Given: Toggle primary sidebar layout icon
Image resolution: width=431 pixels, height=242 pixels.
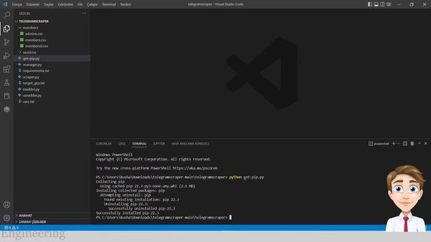Looking at the screenshot, I should pos(370,4).
